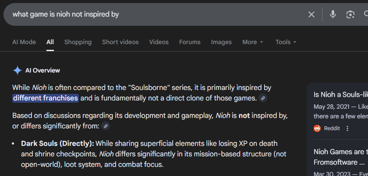
Task: Open Google Lens image search icon
Action: pos(350,14)
